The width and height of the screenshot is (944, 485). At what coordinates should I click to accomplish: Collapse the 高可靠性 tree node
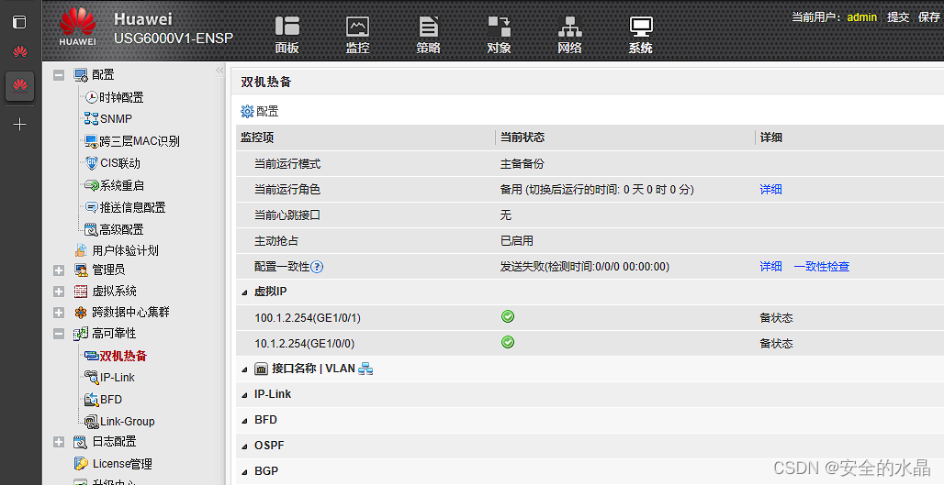coord(59,334)
